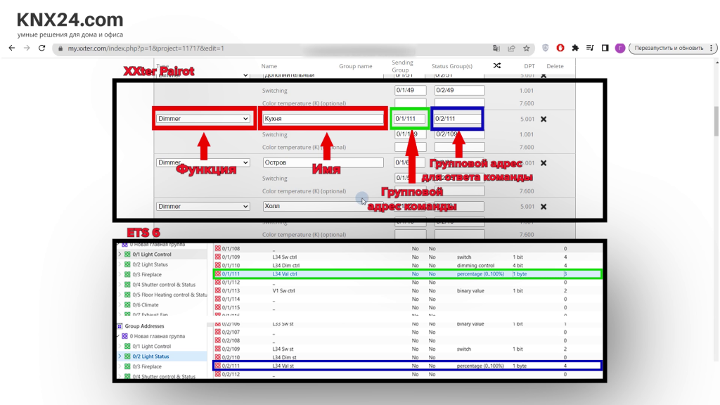This screenshot has height=405, width=720.
Task: Delete the Кухня dimmer row
Action: [x=544, y=119]
